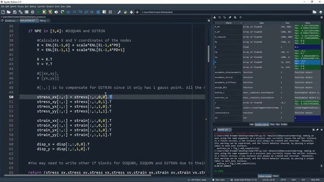Save the current file with the disk icon

(x=15, y=12)
